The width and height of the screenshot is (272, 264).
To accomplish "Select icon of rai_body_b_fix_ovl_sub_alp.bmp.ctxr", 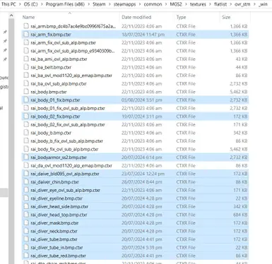I will (26, 141).
